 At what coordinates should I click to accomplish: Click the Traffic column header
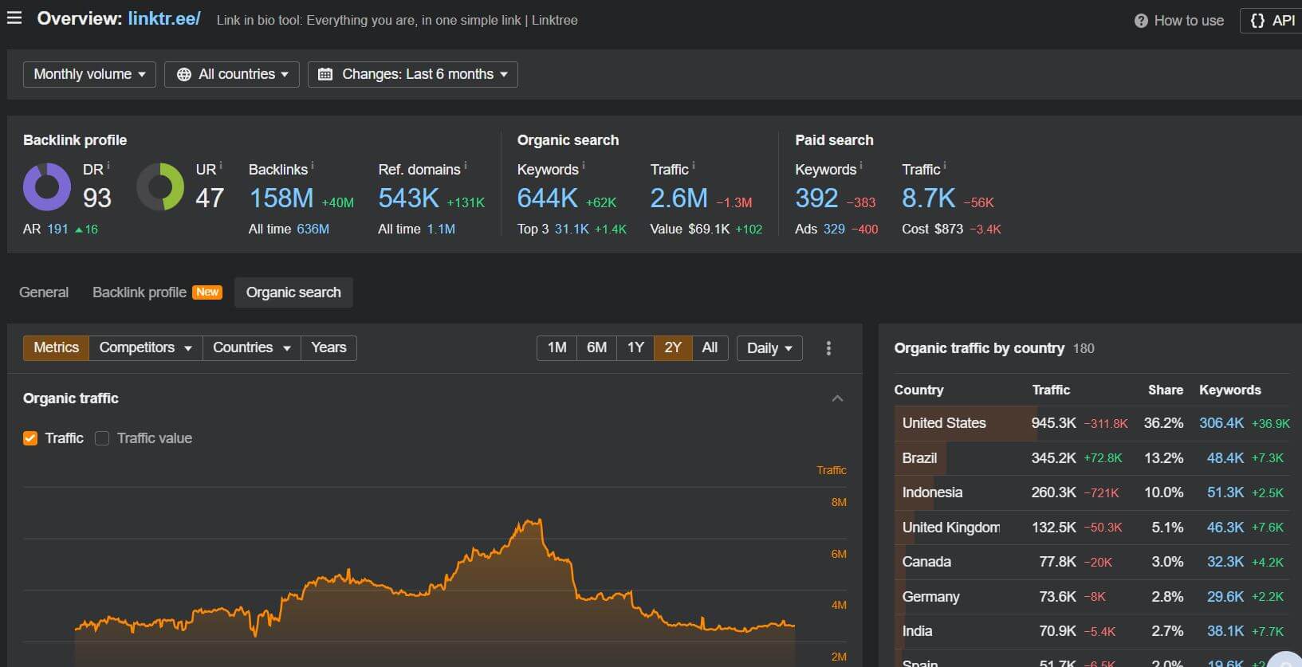pyautogui.click(x=1051, y=390)
